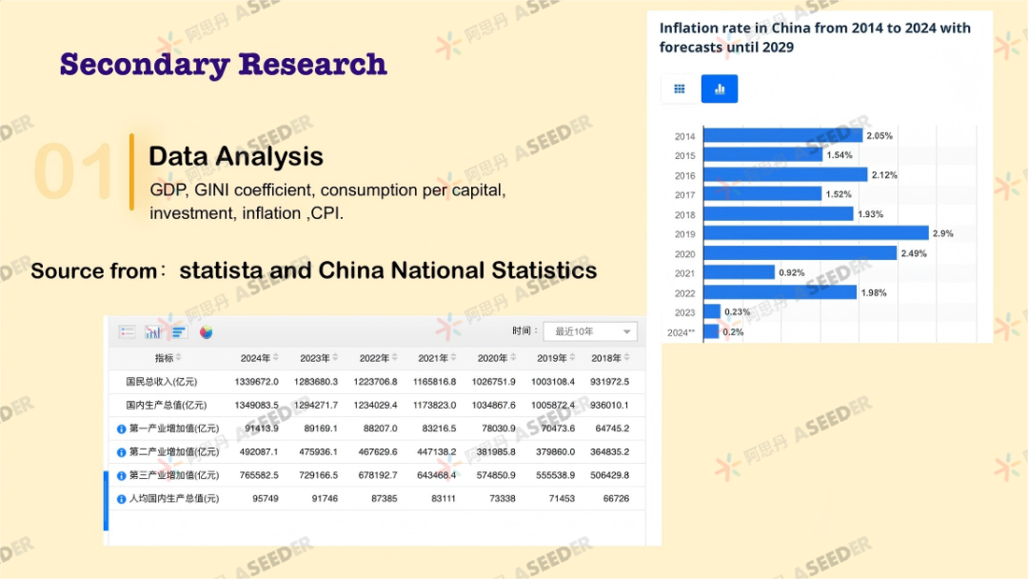Click info icon beside 第三产业增加值

pos(121,475)
